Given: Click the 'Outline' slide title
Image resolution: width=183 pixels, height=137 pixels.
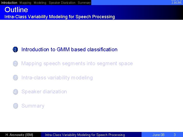Looking at the screenshot, I should point(16,10).
